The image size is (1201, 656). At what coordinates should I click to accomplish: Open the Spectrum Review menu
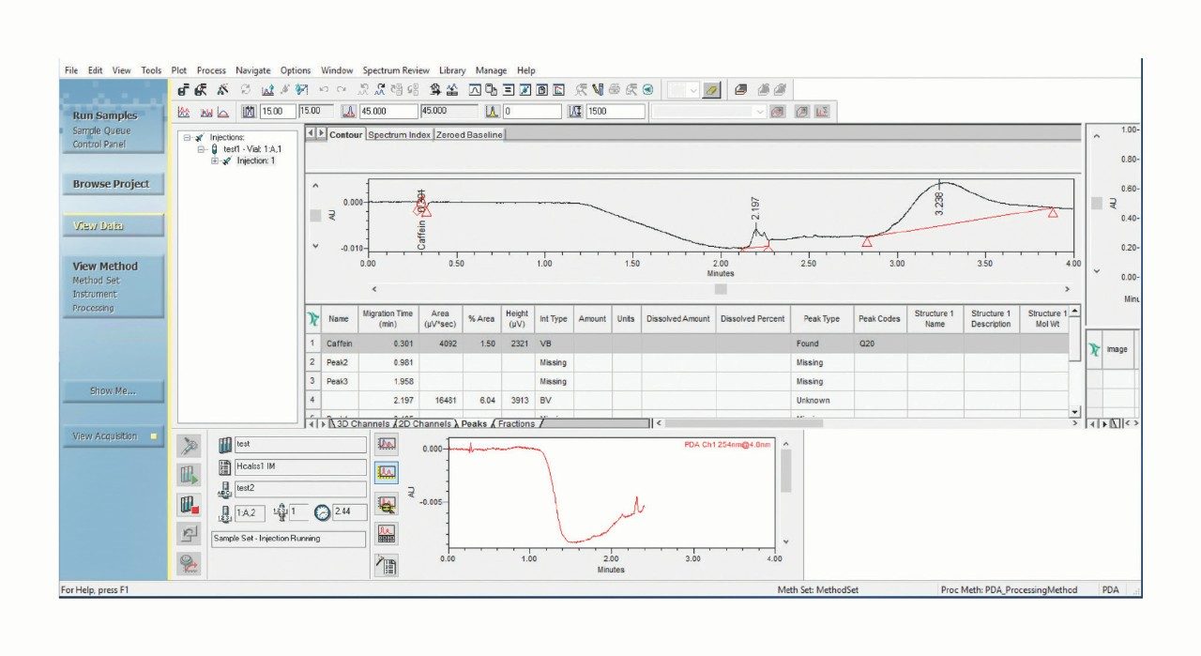pos(396,70)
